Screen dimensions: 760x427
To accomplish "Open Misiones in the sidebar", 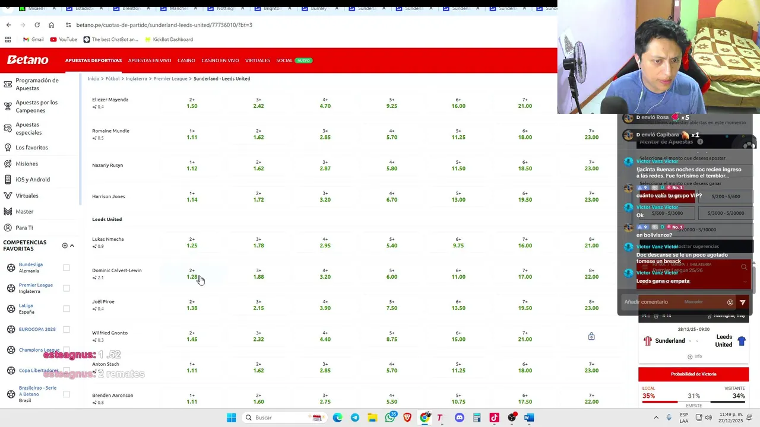I will [27, 164].
